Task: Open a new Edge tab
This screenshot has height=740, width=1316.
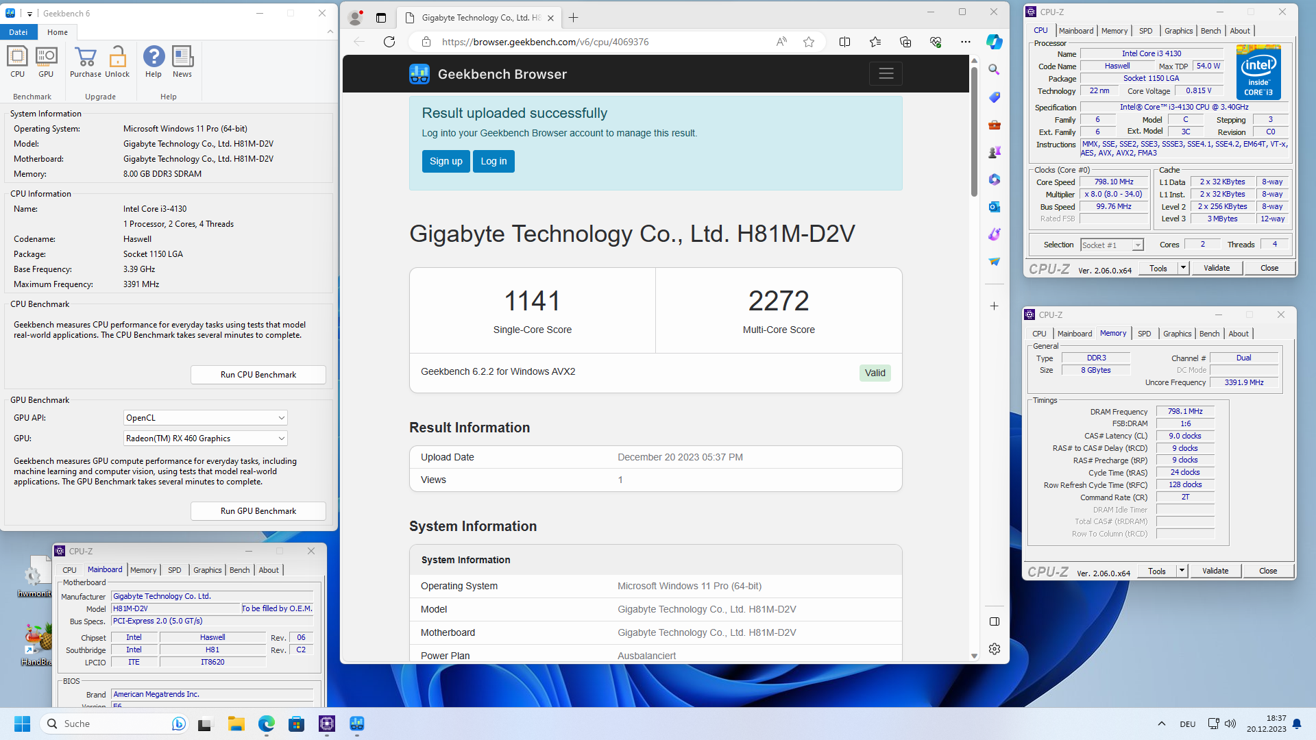Action: point(574,18)
